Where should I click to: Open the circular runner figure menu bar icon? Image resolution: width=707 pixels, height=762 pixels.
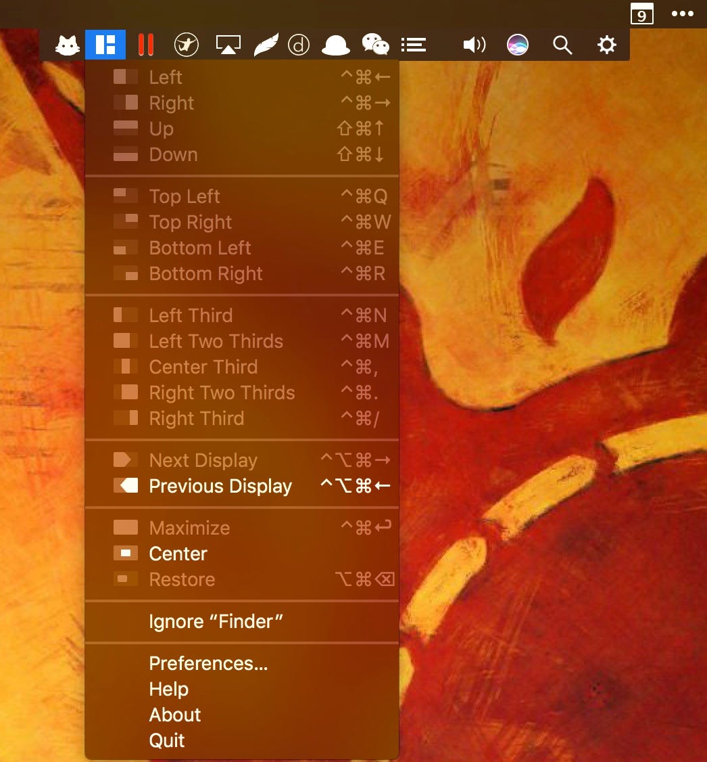(187, 45)
